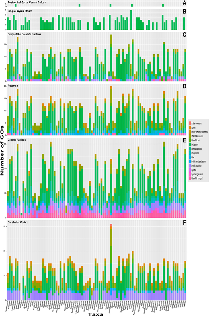Select the 'Ion transport' legend label
The height and width of the screenshot is (316, 209).
195,145
